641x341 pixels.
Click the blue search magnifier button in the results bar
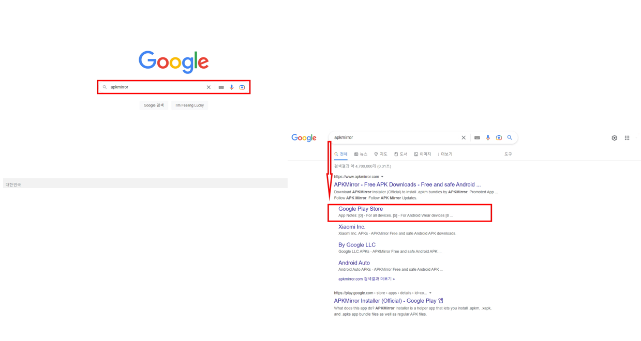pos(510,137)
